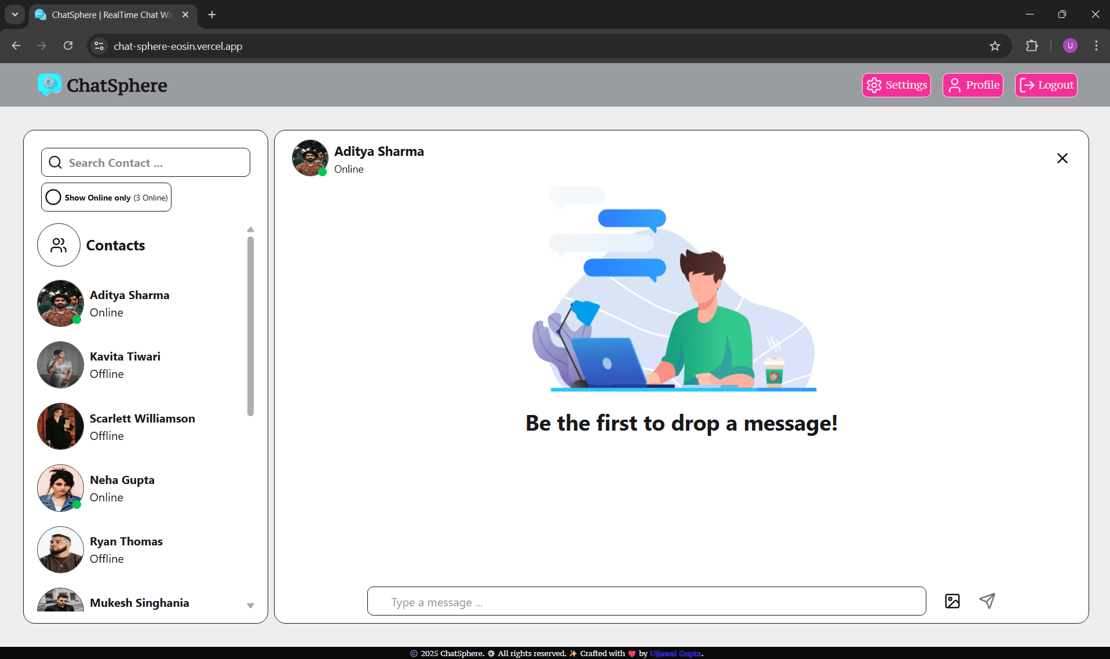Open the image attachment icon
The image size is (1110, 659).
point(952,601)
